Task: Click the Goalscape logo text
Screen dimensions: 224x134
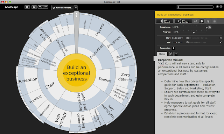Action: (12, 7)
